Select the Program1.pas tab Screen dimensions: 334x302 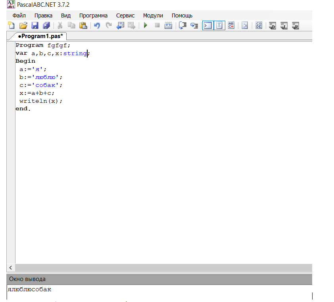(40, 36)
